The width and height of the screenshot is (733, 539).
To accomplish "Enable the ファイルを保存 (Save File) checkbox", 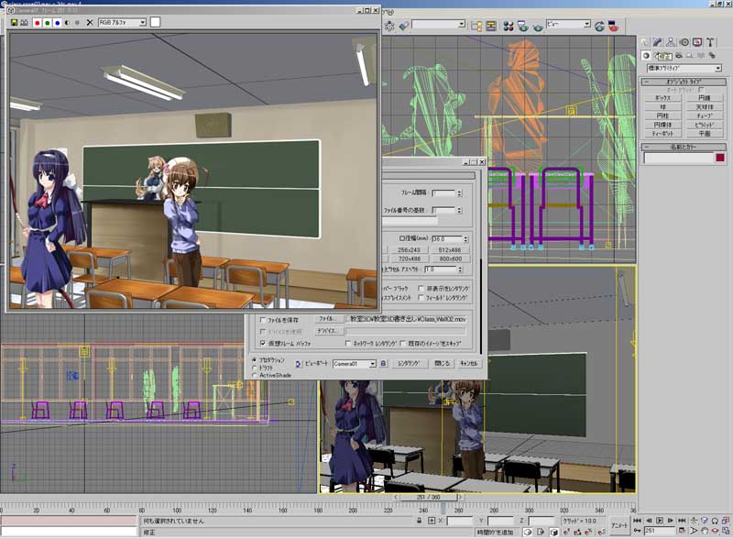I will click(263, 320).
